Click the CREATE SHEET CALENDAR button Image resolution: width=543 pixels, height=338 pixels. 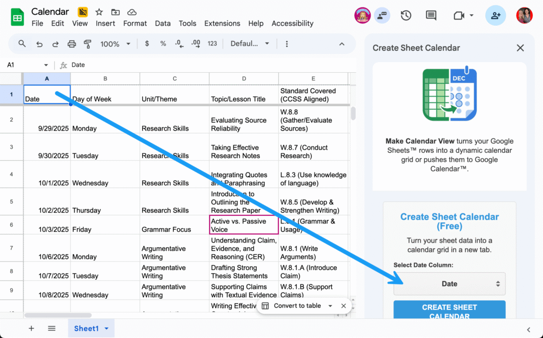(x=449, y=311)
